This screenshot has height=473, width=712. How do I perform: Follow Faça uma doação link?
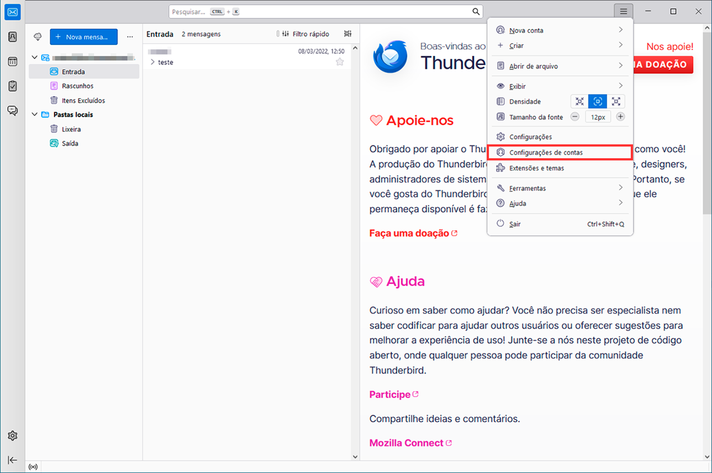(413, 233)
